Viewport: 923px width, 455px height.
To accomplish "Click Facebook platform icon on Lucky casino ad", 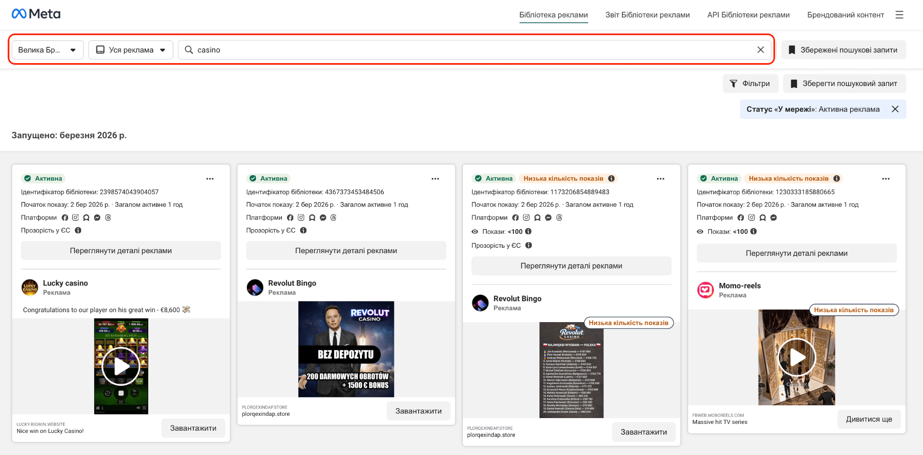I will 65,218.
